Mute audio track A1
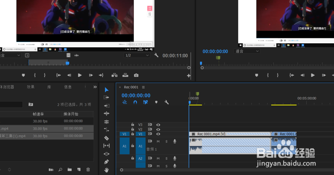Image resolution: width=334 pixels, height=175 pixels. [x=158, y=141]
